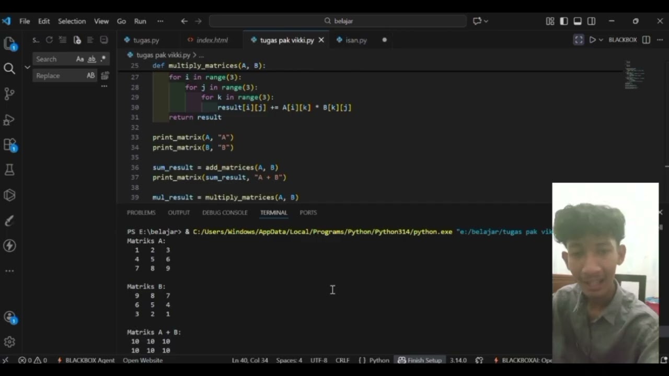Screen dimensions: 669x376
Task: Open the Go menu
Action: [121, 21]
